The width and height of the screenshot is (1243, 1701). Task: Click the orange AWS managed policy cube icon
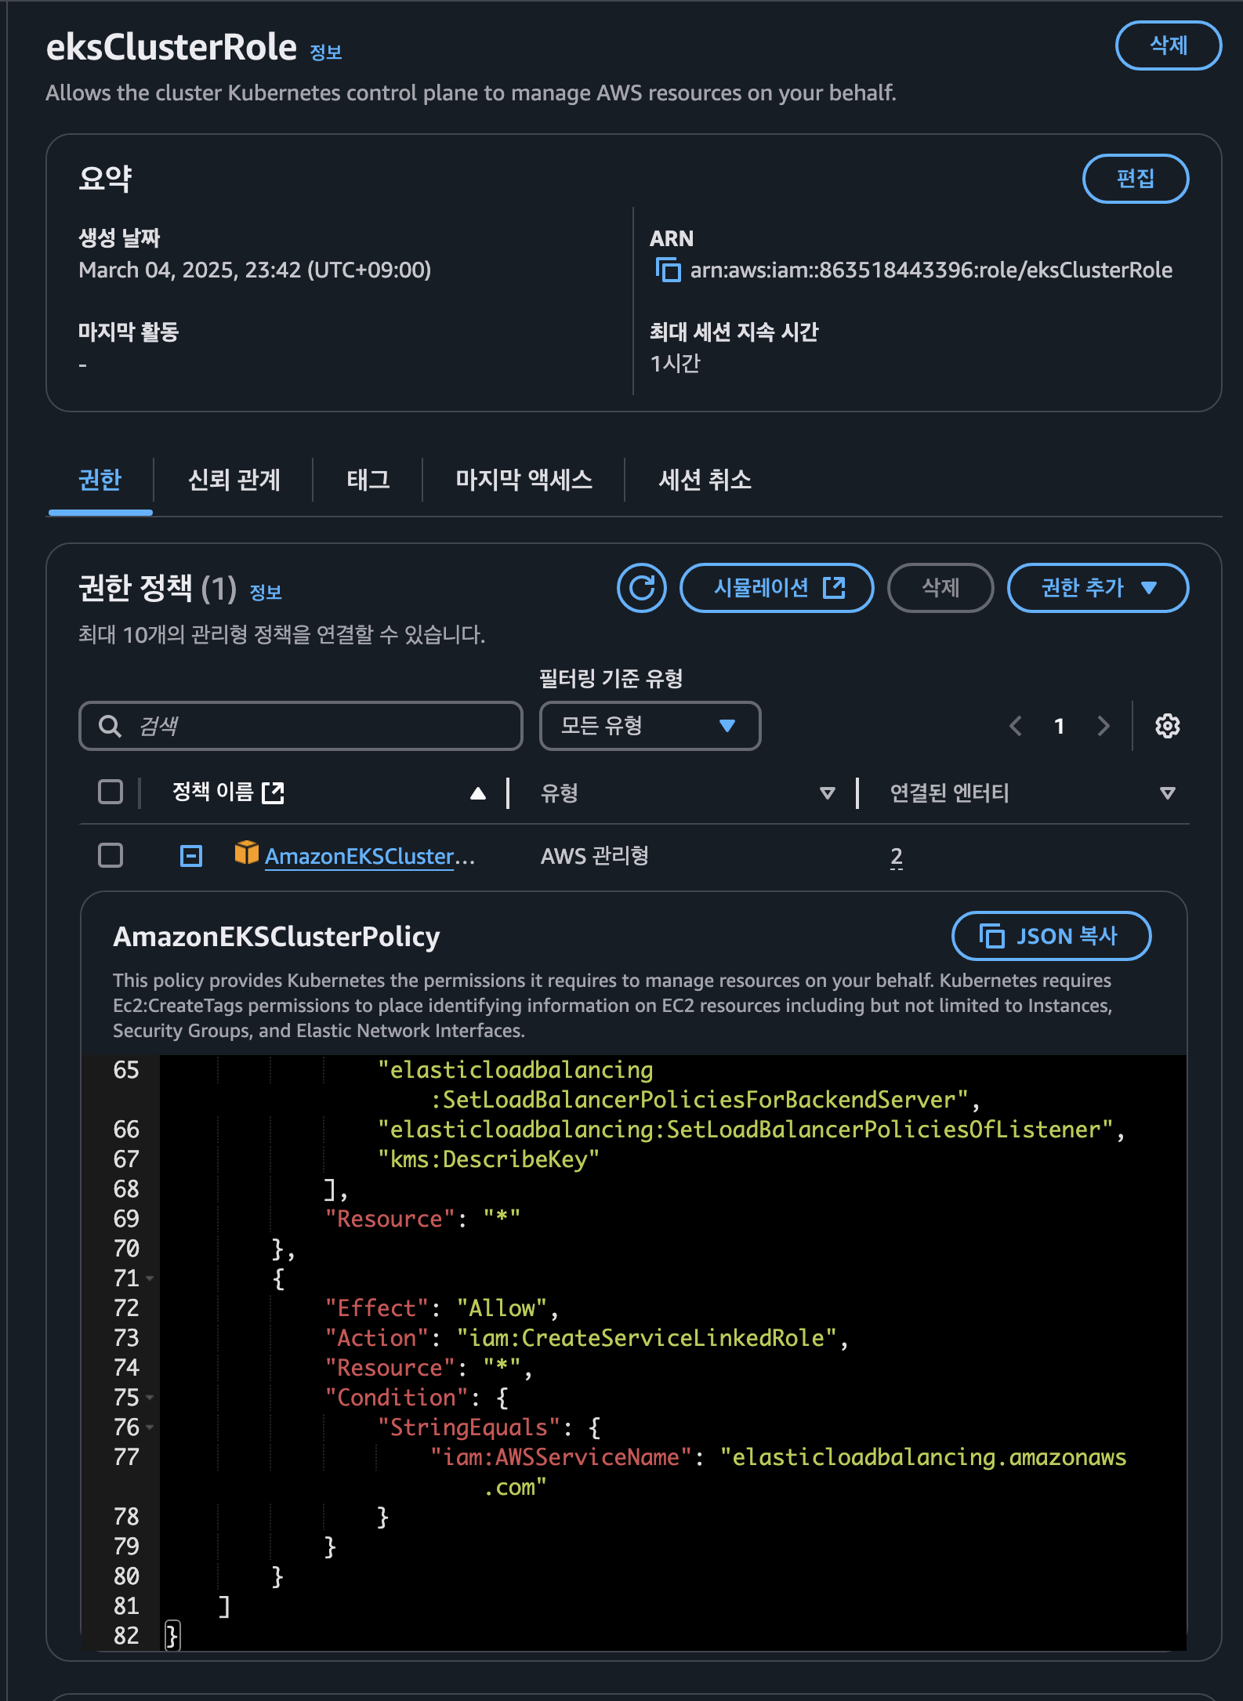tap(246, 853)
